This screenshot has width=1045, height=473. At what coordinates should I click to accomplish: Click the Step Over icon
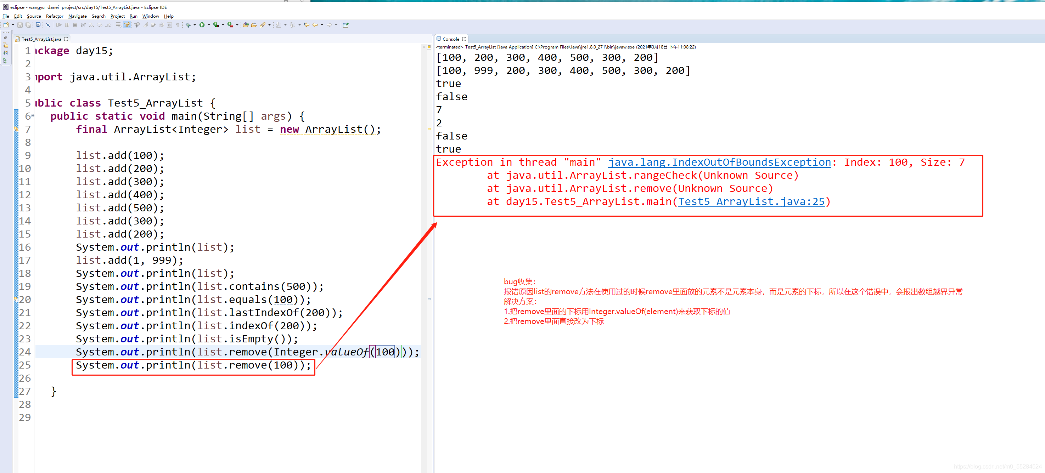pyautogui.click(x=100, y=25)
